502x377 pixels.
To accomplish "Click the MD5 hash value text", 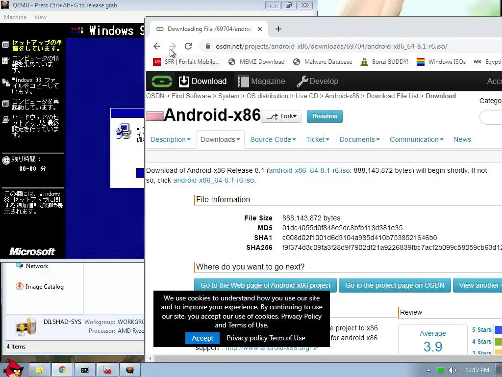I will pyautogui.click(x=342, y=228).
